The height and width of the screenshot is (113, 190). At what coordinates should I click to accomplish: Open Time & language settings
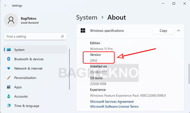[35, 106]
